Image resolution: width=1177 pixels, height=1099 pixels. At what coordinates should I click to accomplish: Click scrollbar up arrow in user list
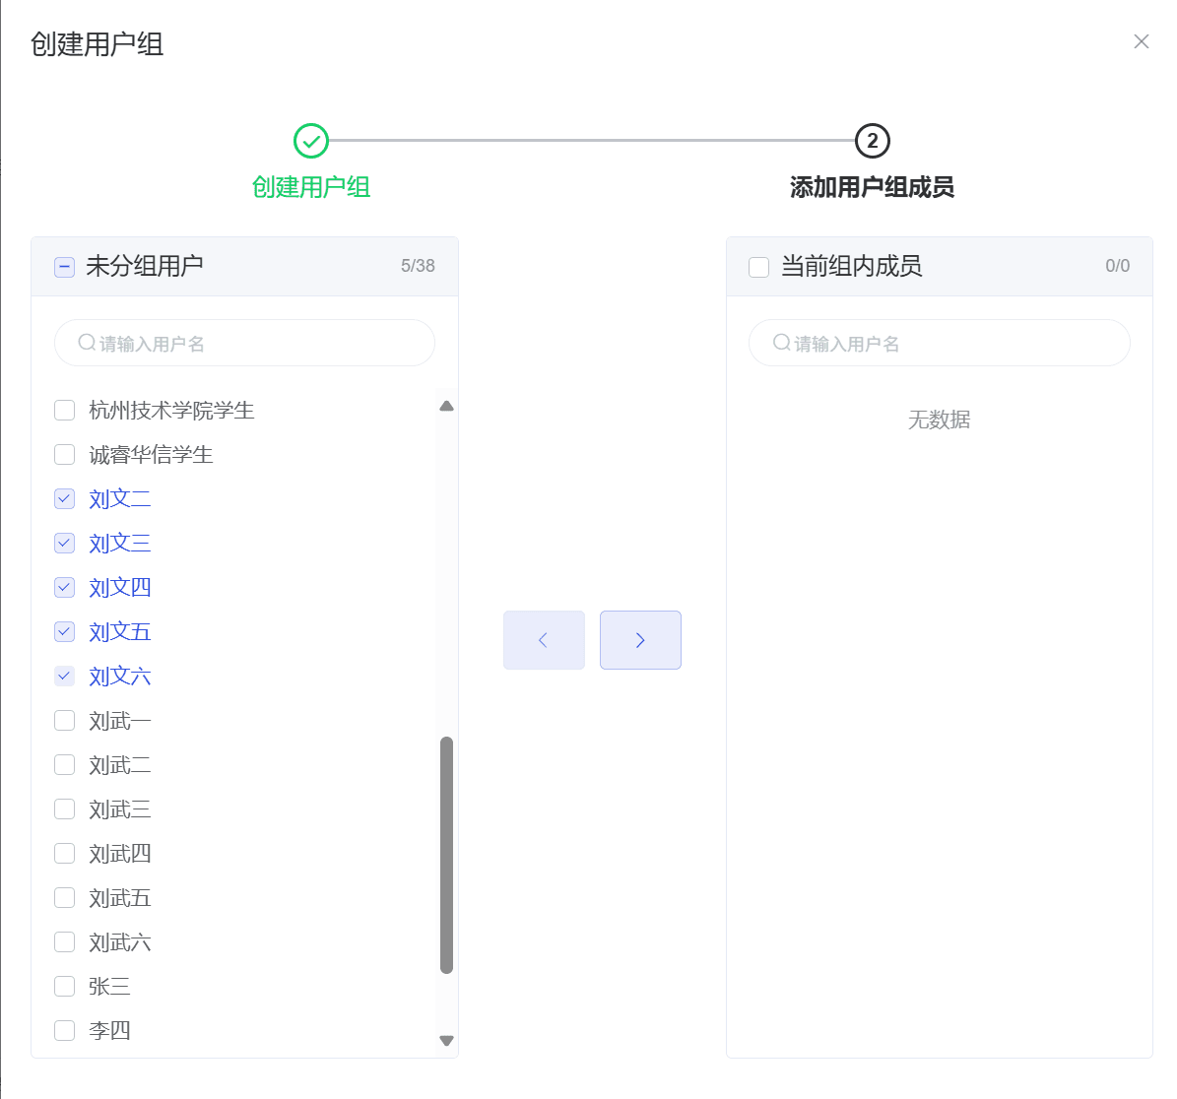446,406
